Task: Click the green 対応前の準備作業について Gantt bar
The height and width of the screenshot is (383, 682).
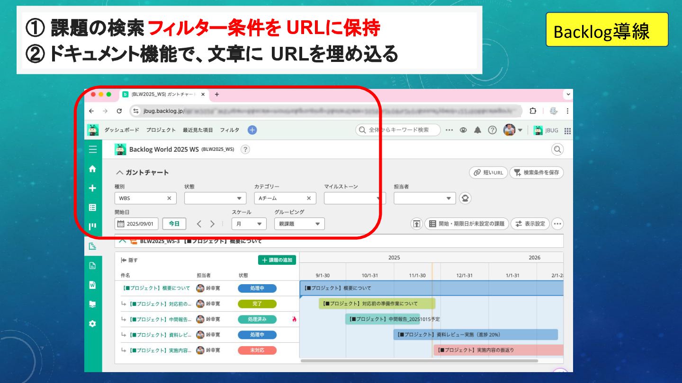Action: click(377, 304)
